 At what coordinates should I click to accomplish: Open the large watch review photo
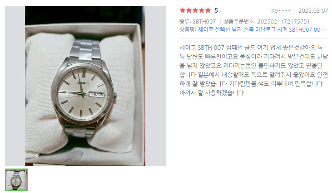[x=85, y=86]
